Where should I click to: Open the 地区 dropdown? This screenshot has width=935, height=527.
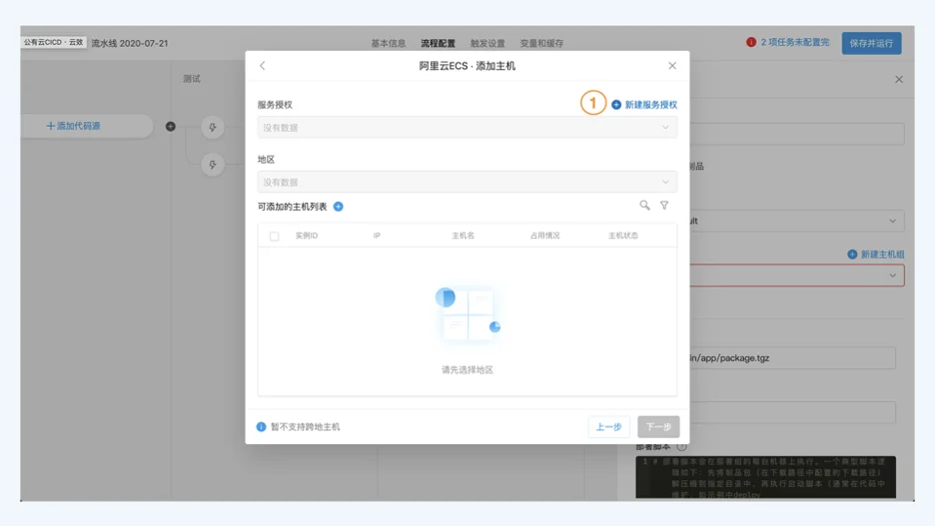pyautogui.click(x=467, y=183)
